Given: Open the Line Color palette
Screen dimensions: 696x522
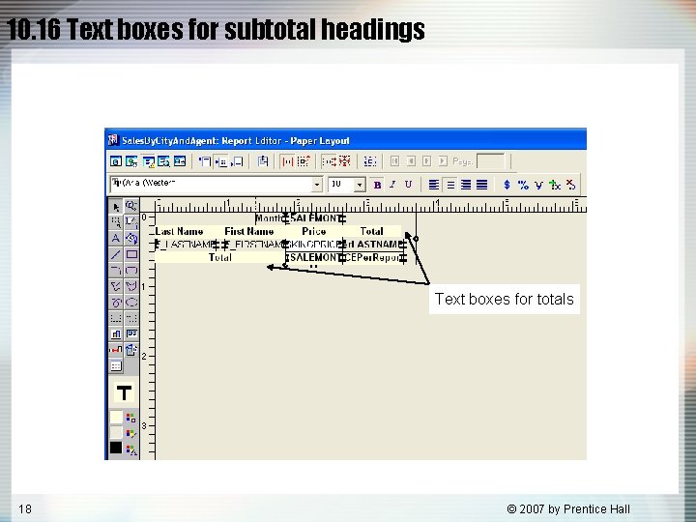Looking at the screenshot, I should tap(130, 433).
